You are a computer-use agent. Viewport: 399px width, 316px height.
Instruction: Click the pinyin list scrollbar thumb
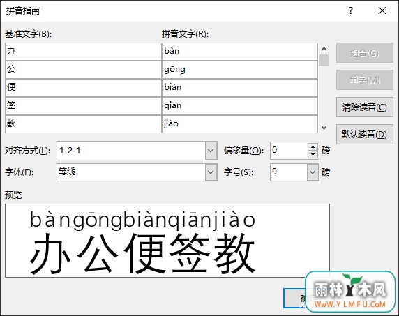tap(324, 60)
